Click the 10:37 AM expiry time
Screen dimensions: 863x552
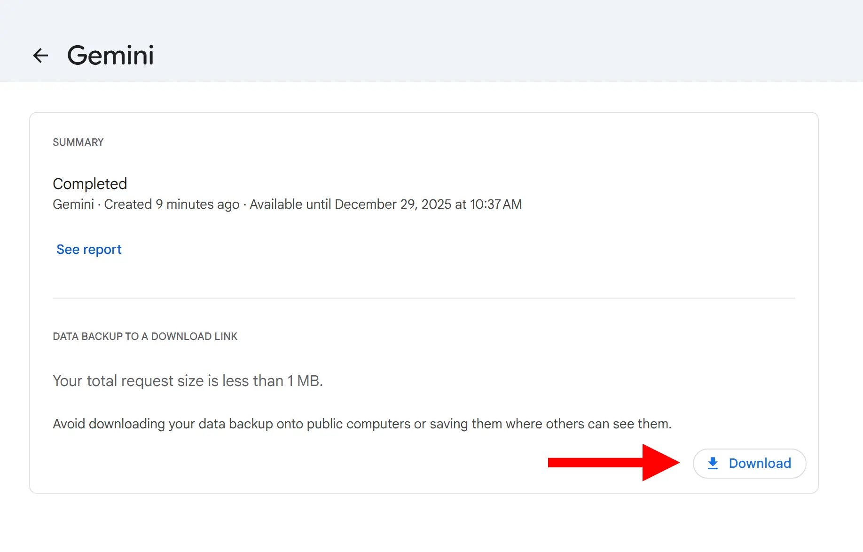(495, 205)
